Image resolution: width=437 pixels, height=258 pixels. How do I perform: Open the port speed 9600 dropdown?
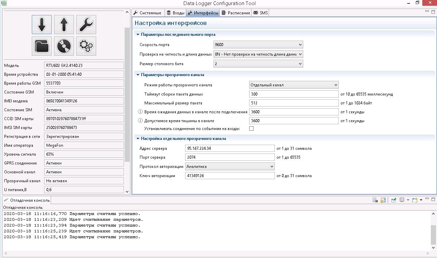pos(258,45)
